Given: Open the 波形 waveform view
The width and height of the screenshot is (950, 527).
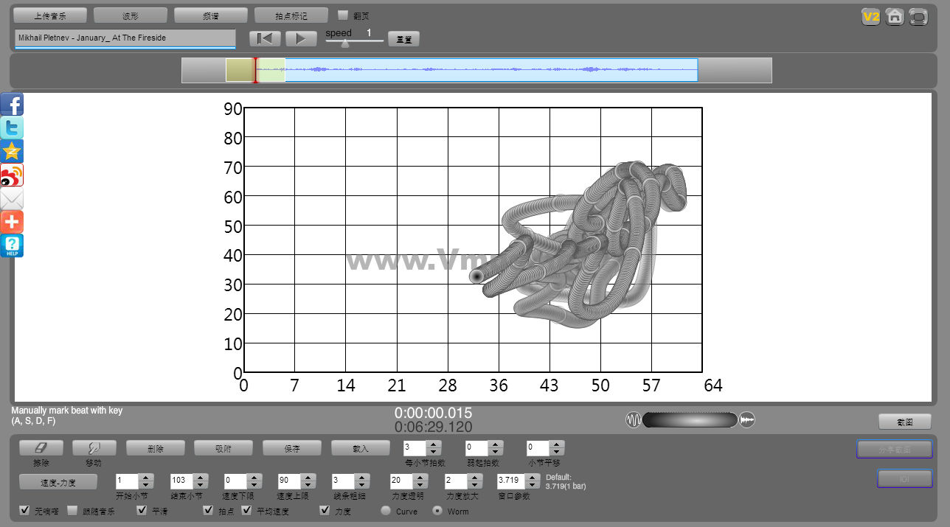Looking at the screenshot, I should [131, 15].
